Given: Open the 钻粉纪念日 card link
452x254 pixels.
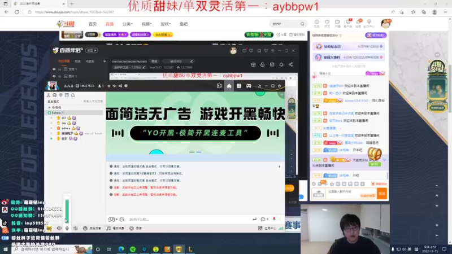Looking at the screenshot, I should (x=348, y=46).
